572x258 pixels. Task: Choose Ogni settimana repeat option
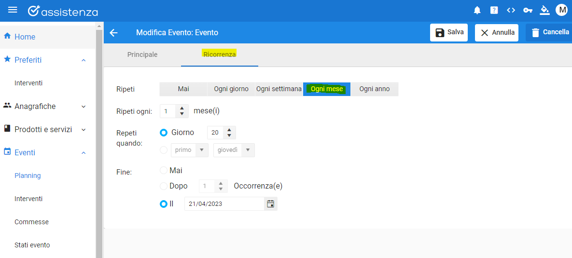[x=279, y=89]
